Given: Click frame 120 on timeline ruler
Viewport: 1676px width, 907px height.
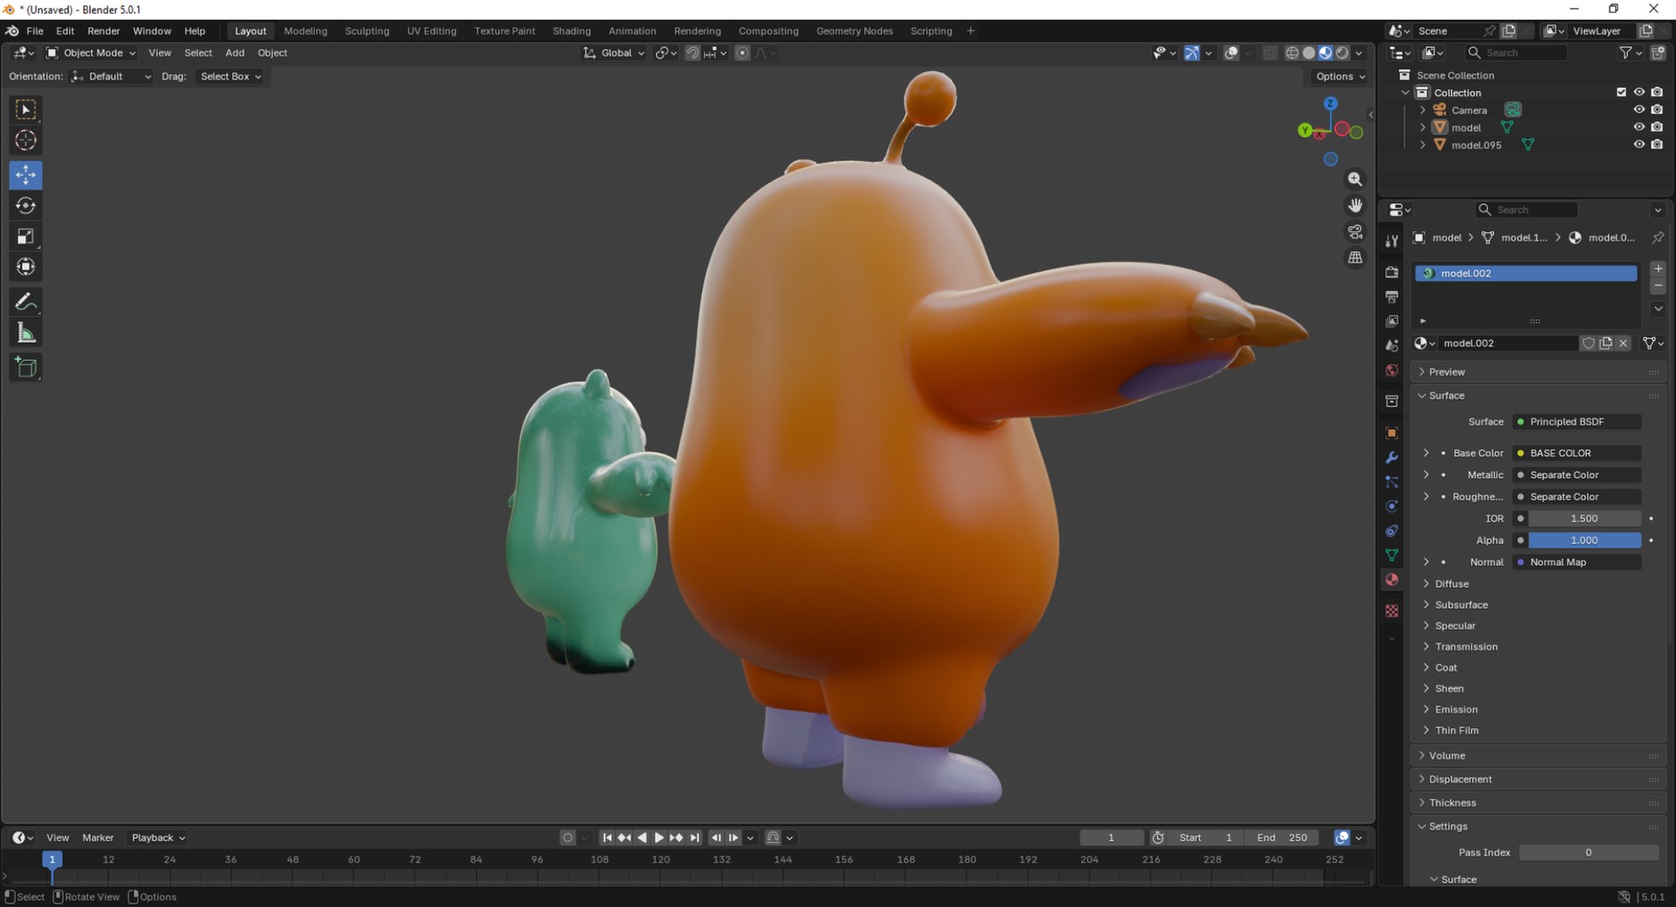Looking at the screenshot, I should 660,860.
